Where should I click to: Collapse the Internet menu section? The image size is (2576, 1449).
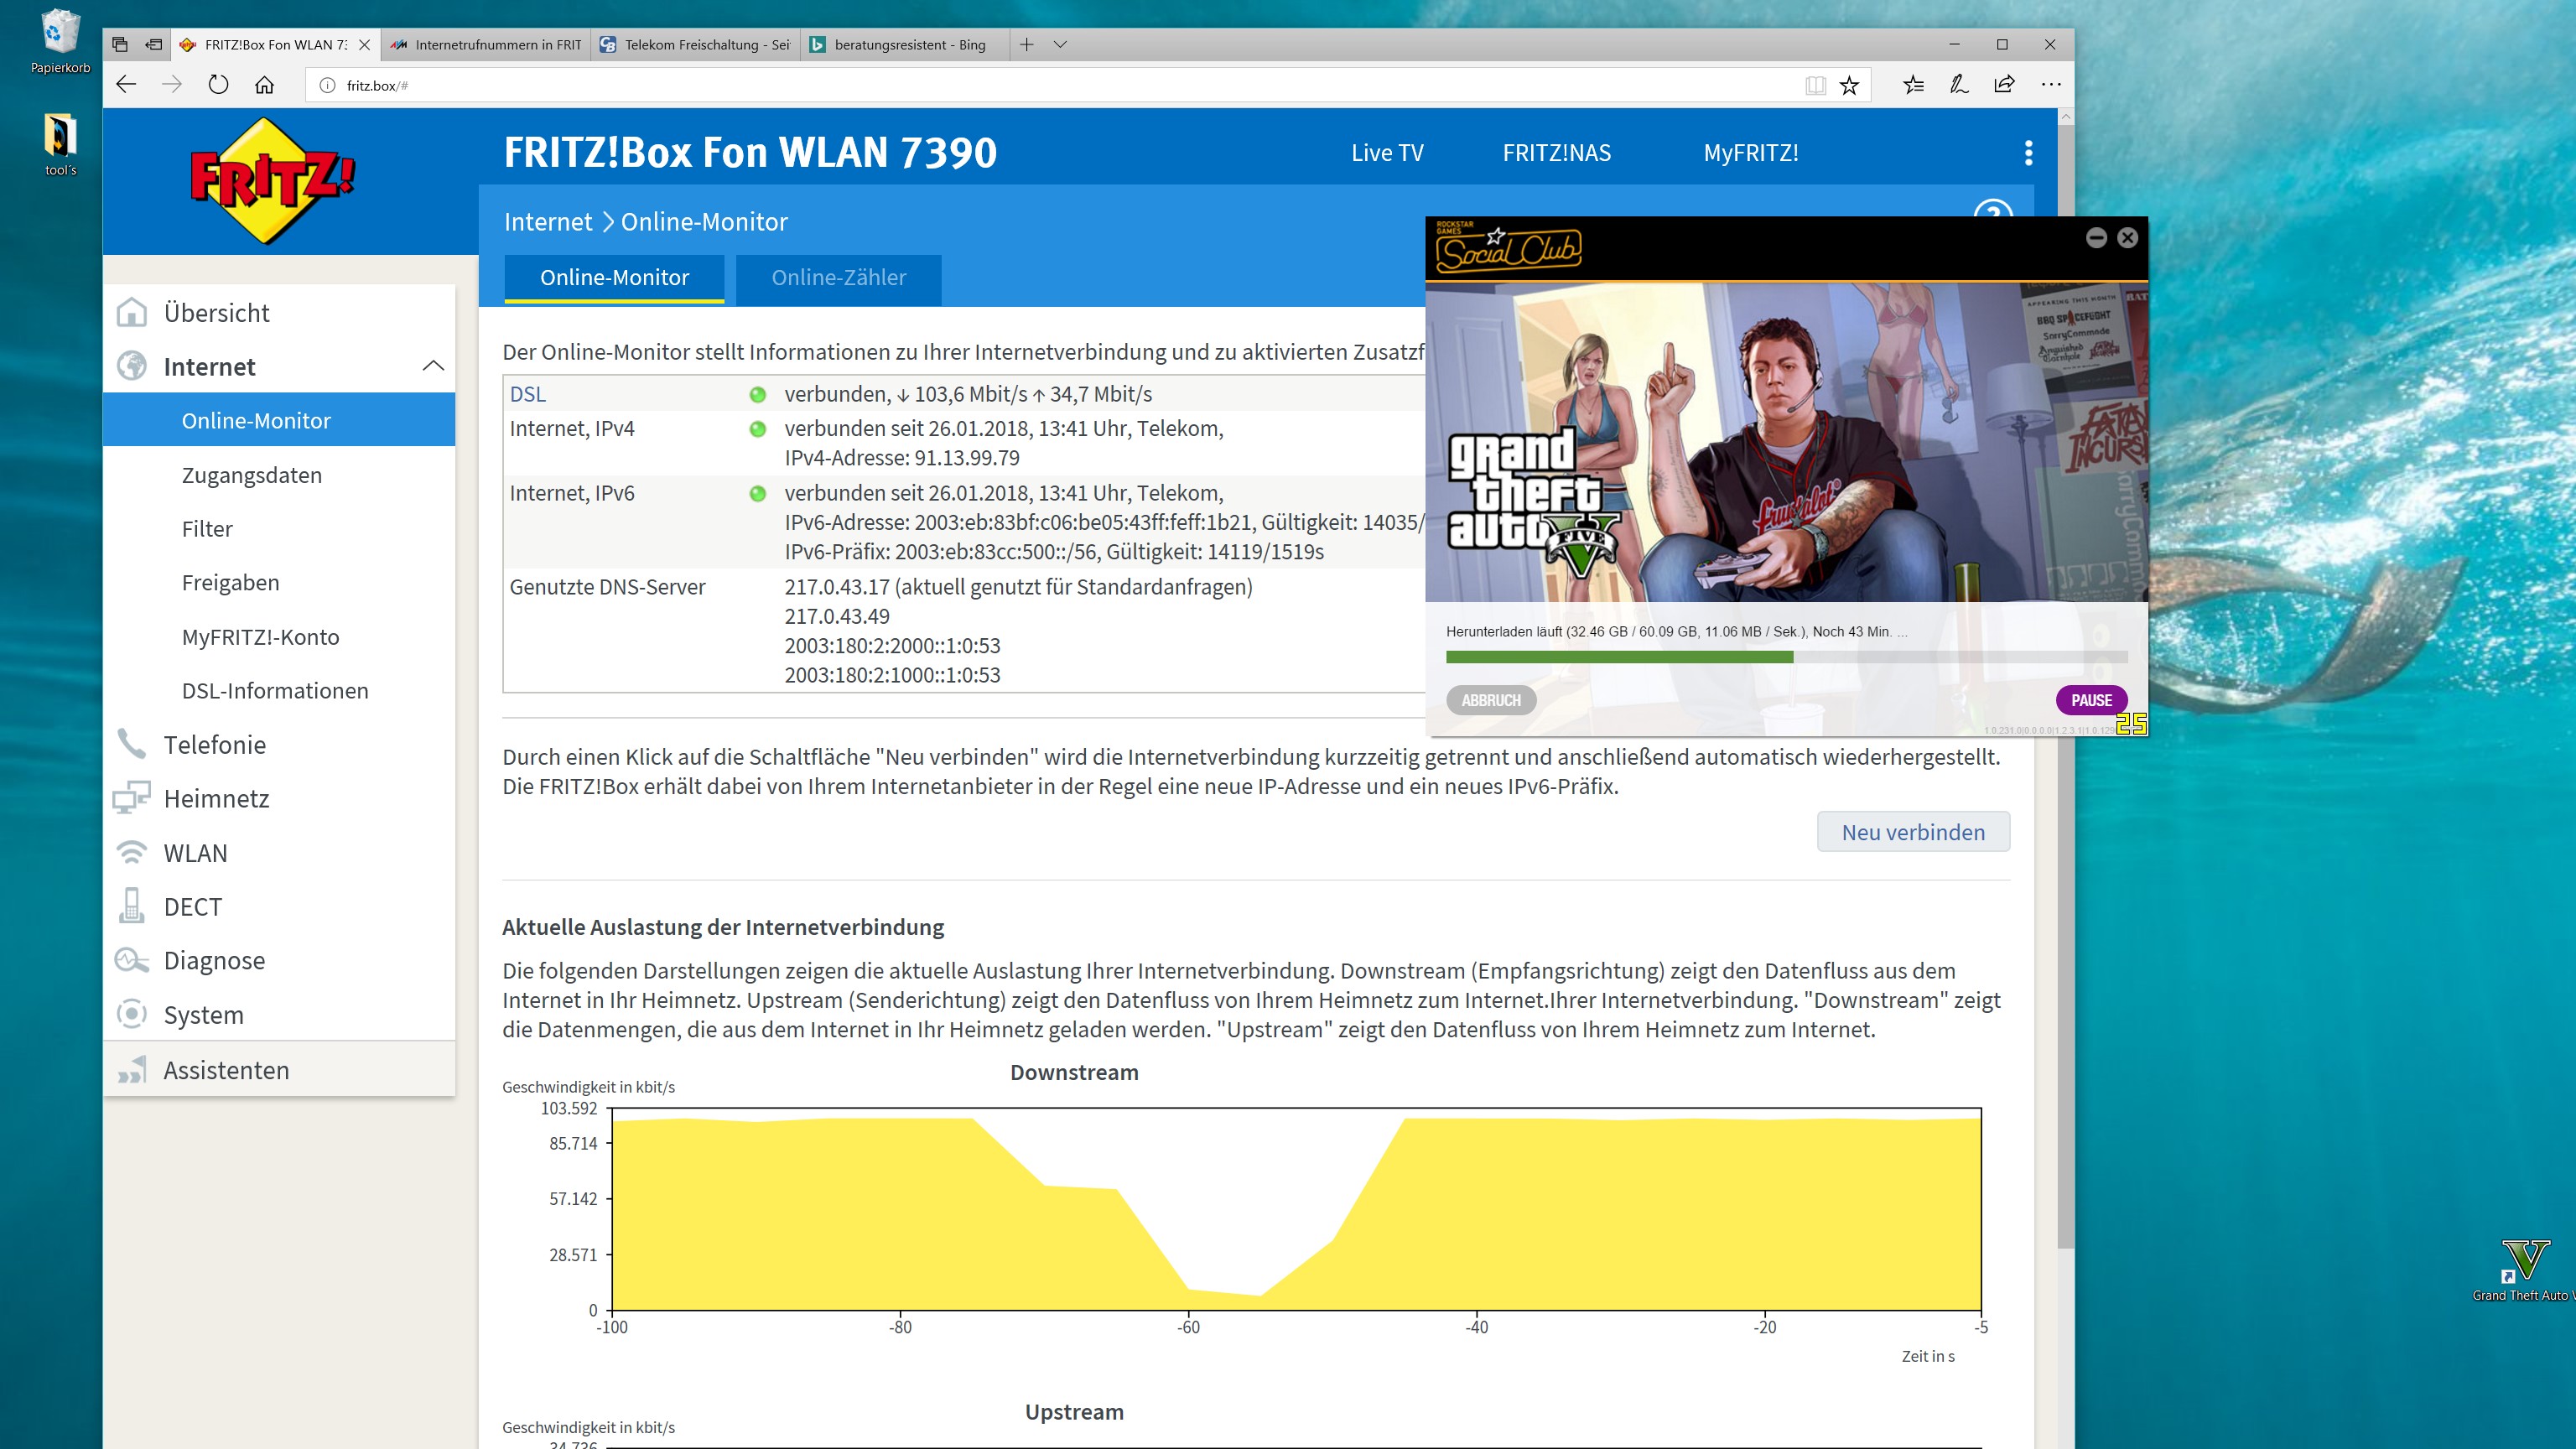click(433, 366)
